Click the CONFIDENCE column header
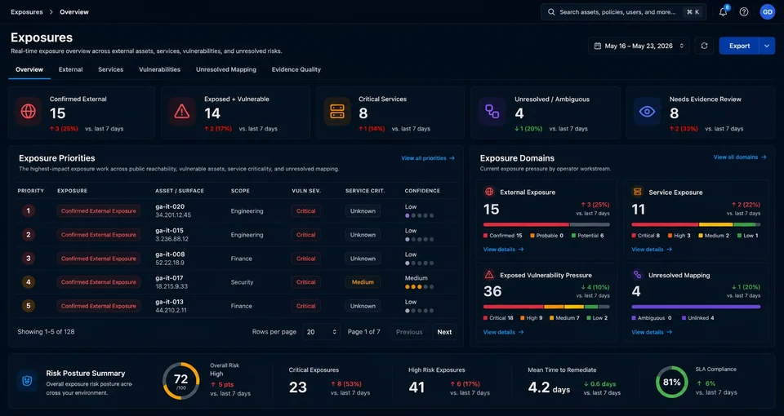Image resolution: width=784 pixels, height=416 pixels. (422, 191)
